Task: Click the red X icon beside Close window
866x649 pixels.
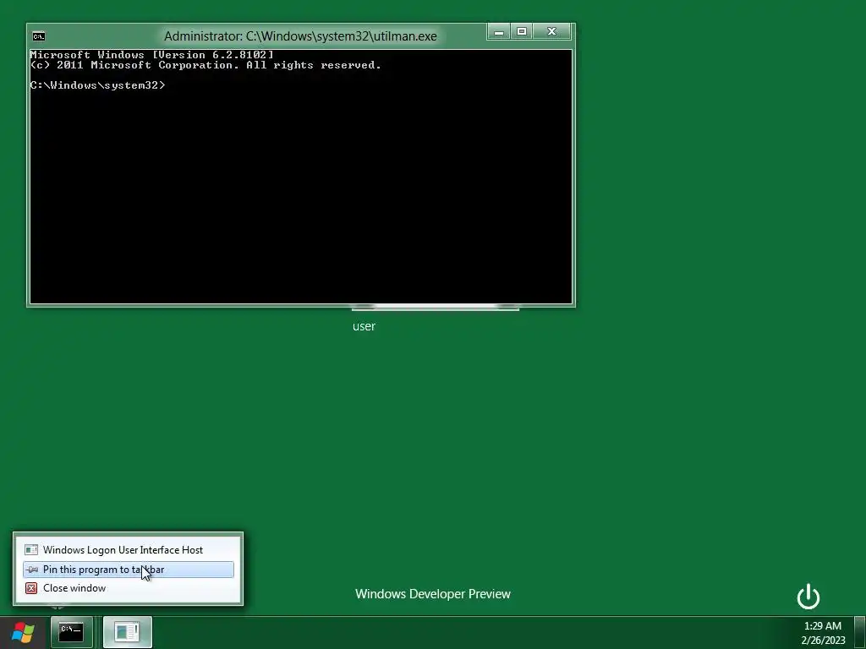Action: [31, 588]
